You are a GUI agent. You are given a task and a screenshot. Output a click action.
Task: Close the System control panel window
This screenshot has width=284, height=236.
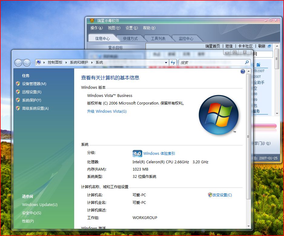click(x=245, y=52)
